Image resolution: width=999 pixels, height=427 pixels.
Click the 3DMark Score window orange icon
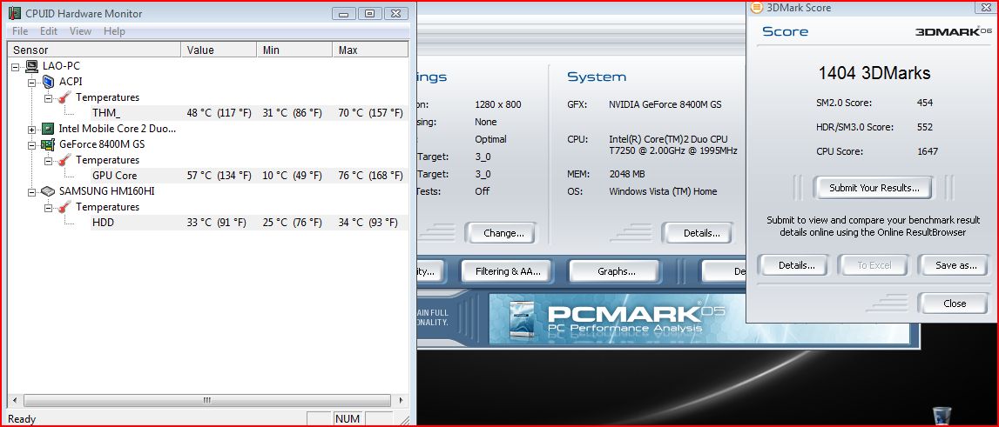756,8
